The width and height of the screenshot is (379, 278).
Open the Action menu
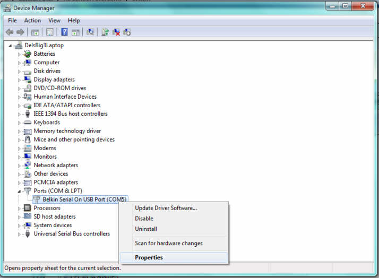[x=32, y=21]
